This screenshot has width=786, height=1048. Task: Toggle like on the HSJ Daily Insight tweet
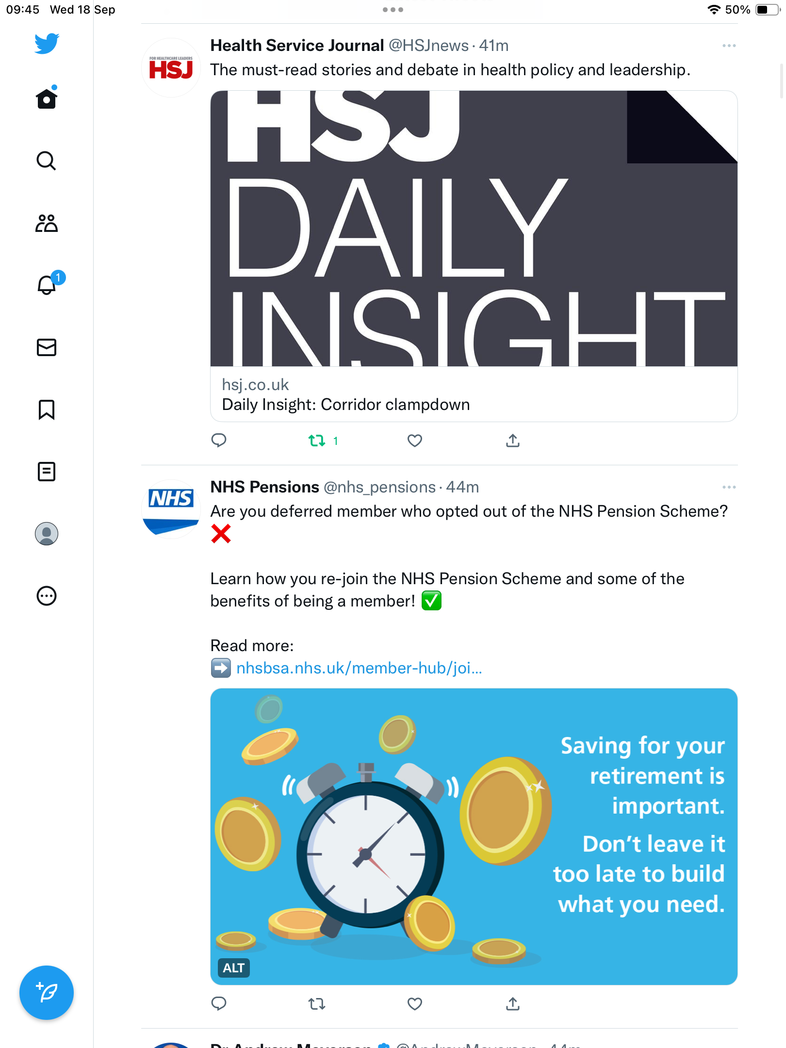click(x=415, y=441)
